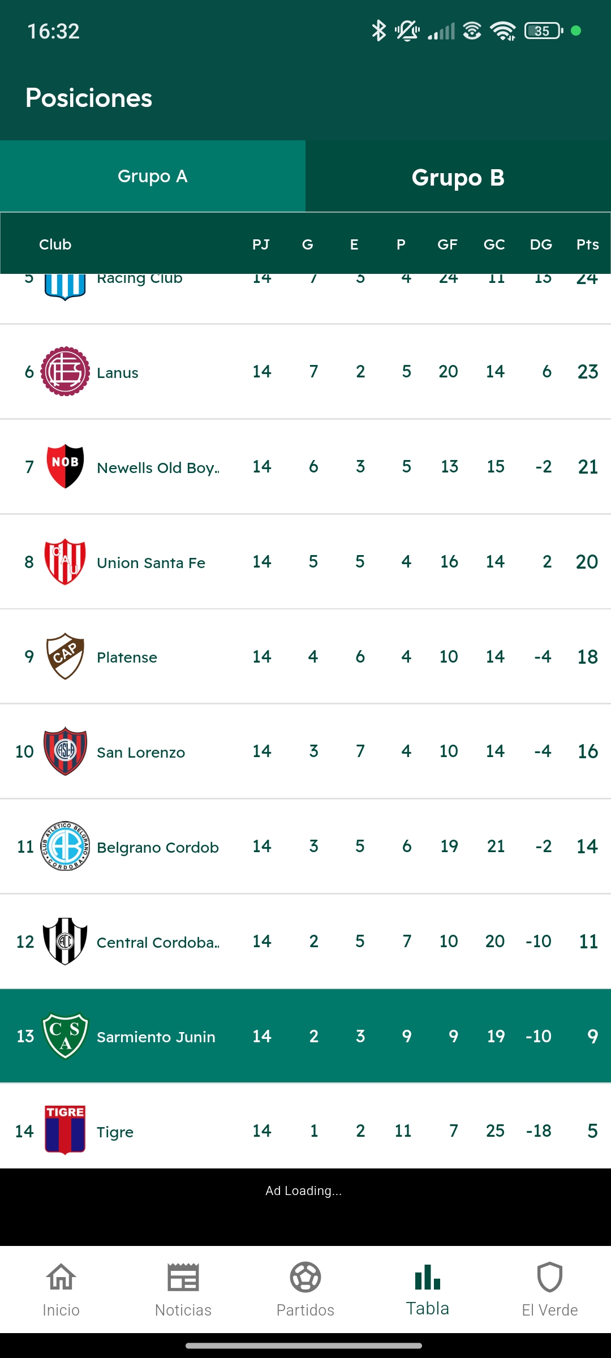Viewport: 611px width, 1358px height.
Task: Tap the Belgrano Cordoba badge
Action: 65,846
